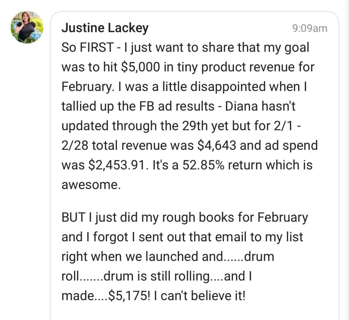Image resolution: width=350 pixels, height=320 pixels.
Task: Click the $4,643 total revenue figure
Action: [x=217, y=145]
